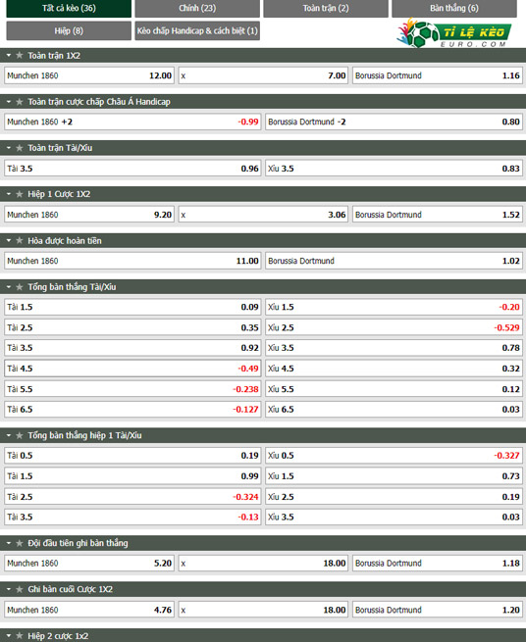
Task: Open Kèo chấp Handicap & cách biệt tab
Action: pyautogui.click(x=197, y=30)
